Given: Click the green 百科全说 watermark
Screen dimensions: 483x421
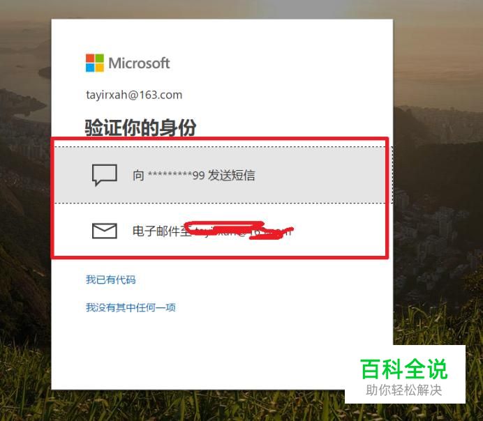Looking at the screenshot, I should [404, 369].
